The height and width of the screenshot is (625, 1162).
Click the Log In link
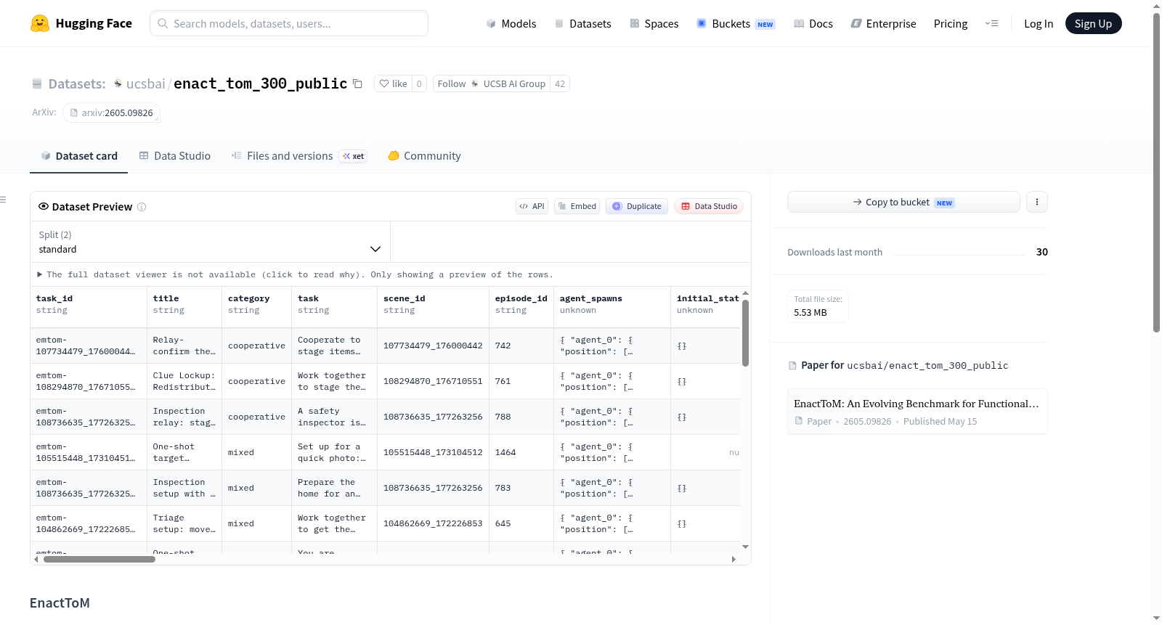(x=1039, y=23)
